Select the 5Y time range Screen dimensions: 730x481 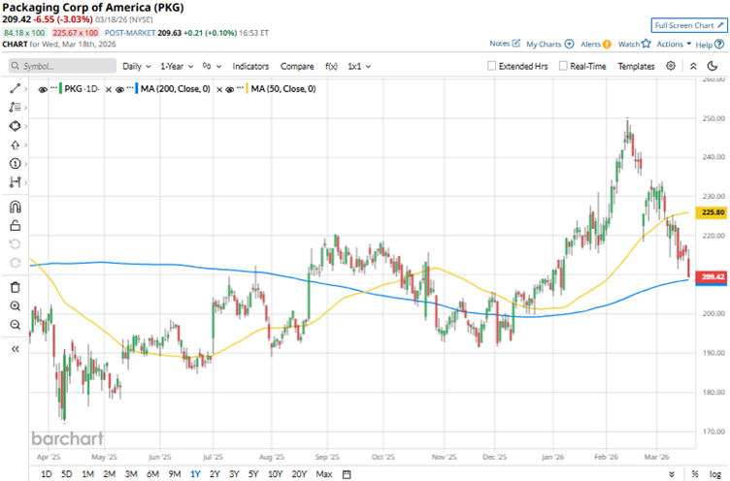click(251, 473)
